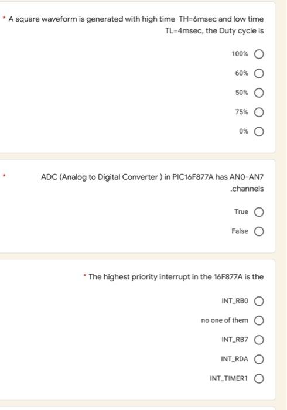Click the 'INT_RDA' label text
The width and height of the screenshot is (287, 410).
[x=234, y=358]
